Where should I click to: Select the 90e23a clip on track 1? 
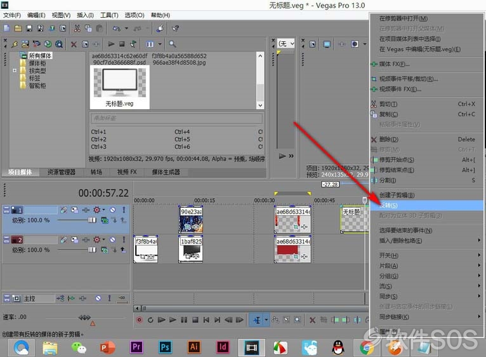click(x=191, y=220)
